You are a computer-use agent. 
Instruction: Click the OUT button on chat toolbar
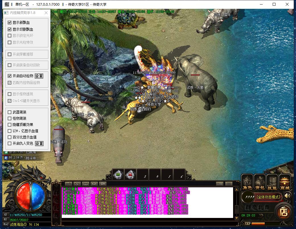pyautogui.click(x=219, y=184)
